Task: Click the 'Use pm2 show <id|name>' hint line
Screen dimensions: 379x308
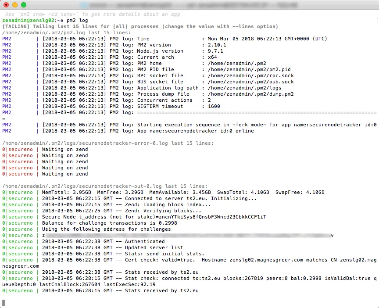Action: (x=93, y=14)
